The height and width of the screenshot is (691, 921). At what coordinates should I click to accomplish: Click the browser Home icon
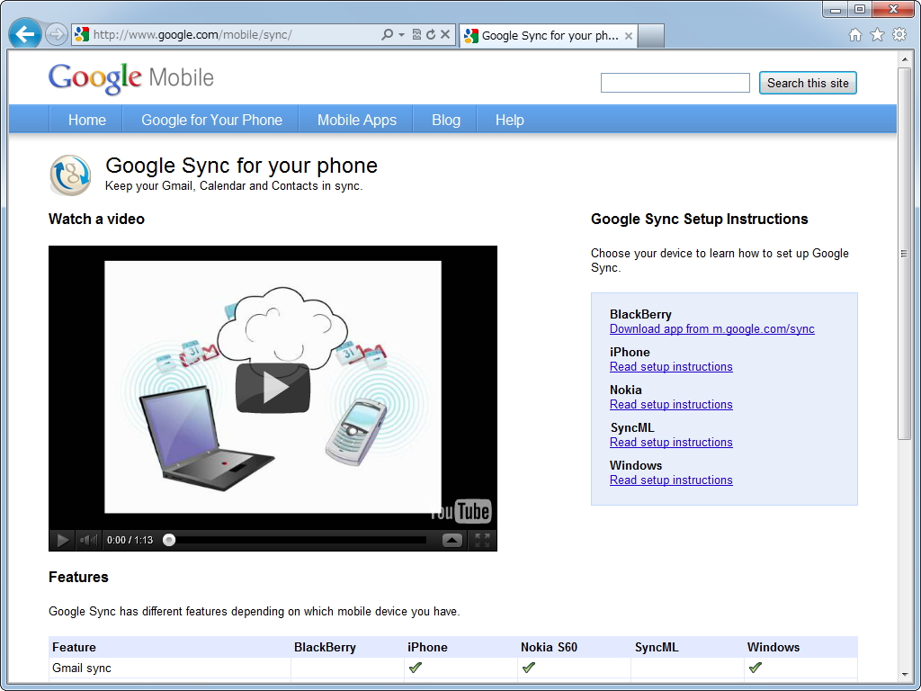854,32
